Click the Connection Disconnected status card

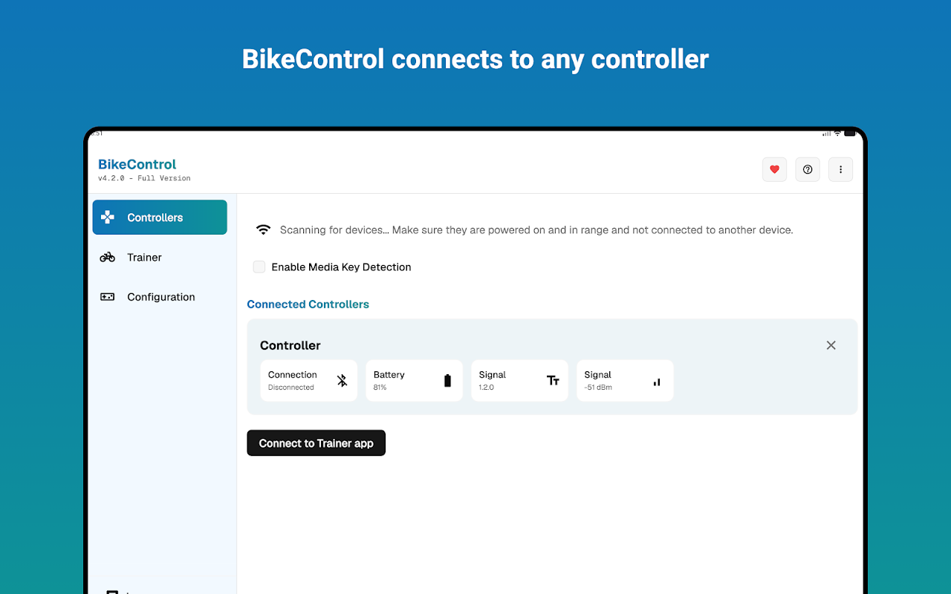click(308, 381)
